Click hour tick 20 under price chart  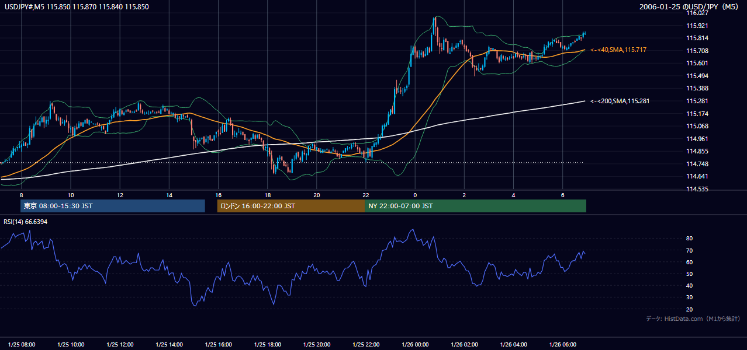[317, 195]
